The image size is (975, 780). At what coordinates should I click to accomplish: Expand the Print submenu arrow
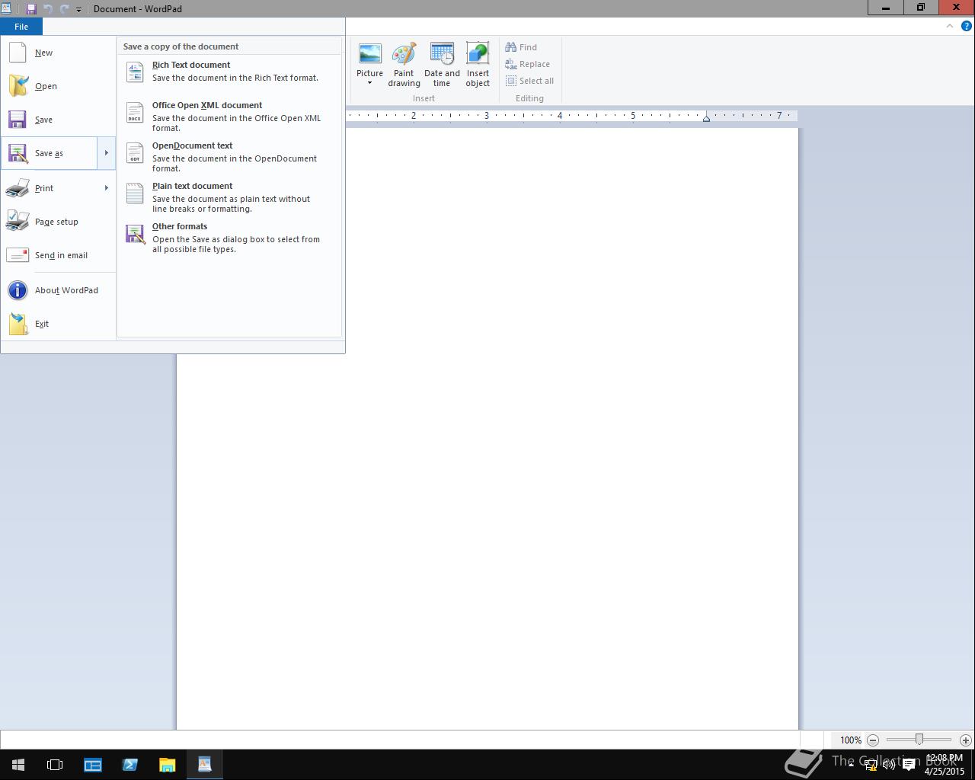coord(106,188)
